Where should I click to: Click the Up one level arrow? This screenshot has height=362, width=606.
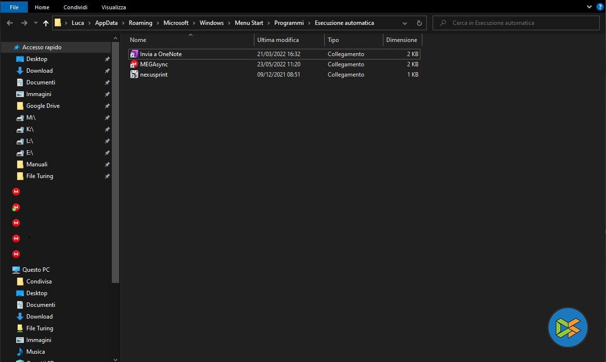[x=46, y=23]
